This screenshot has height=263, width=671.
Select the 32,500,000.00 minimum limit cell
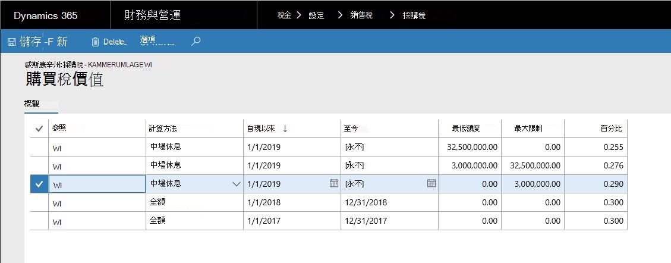tap(472, 148)
